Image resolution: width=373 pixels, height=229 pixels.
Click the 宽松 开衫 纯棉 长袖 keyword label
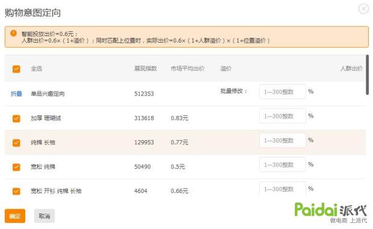[x=56, y=191]
